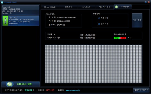Click the Myung H-SCAN logo in the title bar
This screenshot has height=94, width=151.
pyautogui.click(x=2, y=2)
